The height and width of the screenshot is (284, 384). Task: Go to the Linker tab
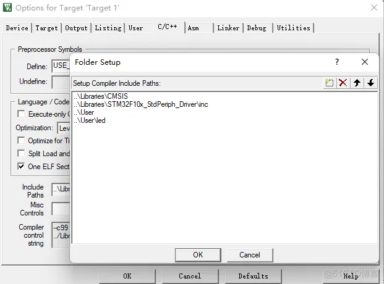[228, 28]
